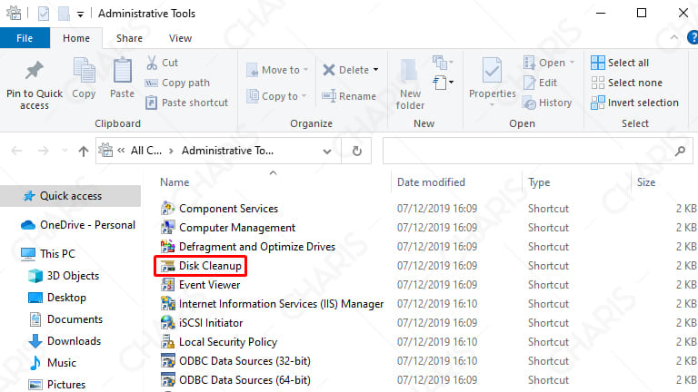Select Quick access in navigation pane
The width and height of the screenshot is (698, 392).
pos(70,196)
